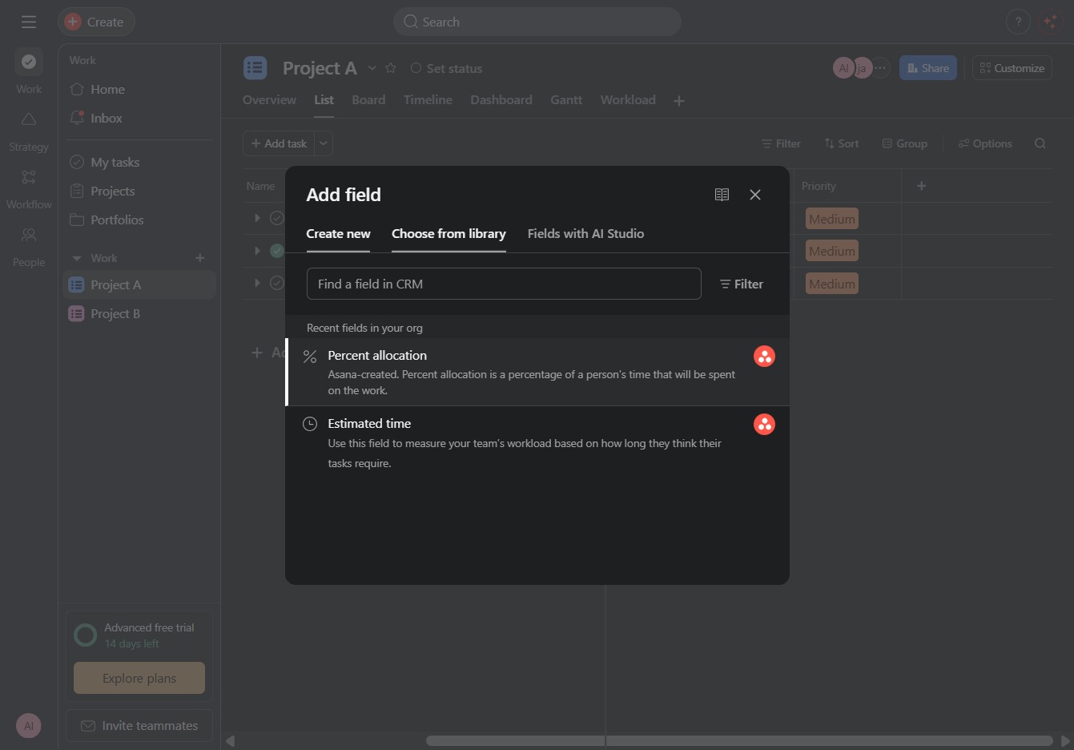This screenshot has width=1074, height=750.
Task: Toggle second task's completed checkmark
Action: (277, 251)
